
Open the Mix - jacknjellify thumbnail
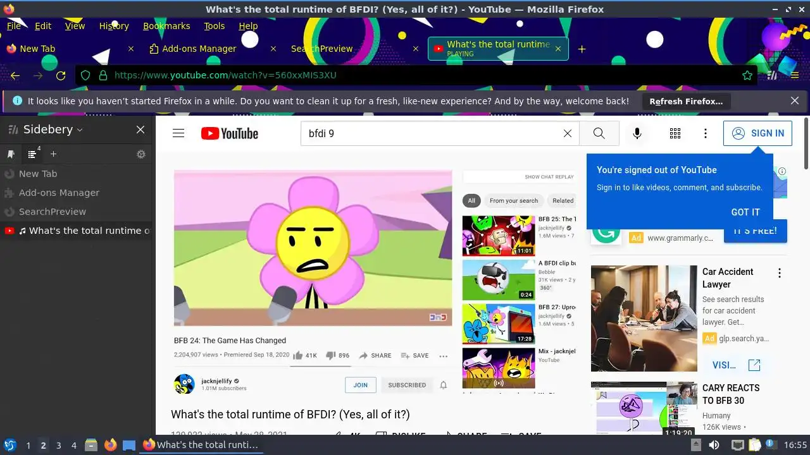coord(499,368)
